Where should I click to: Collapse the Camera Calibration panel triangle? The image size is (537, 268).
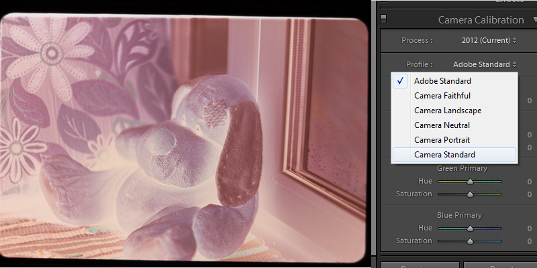tap(534, 20)
